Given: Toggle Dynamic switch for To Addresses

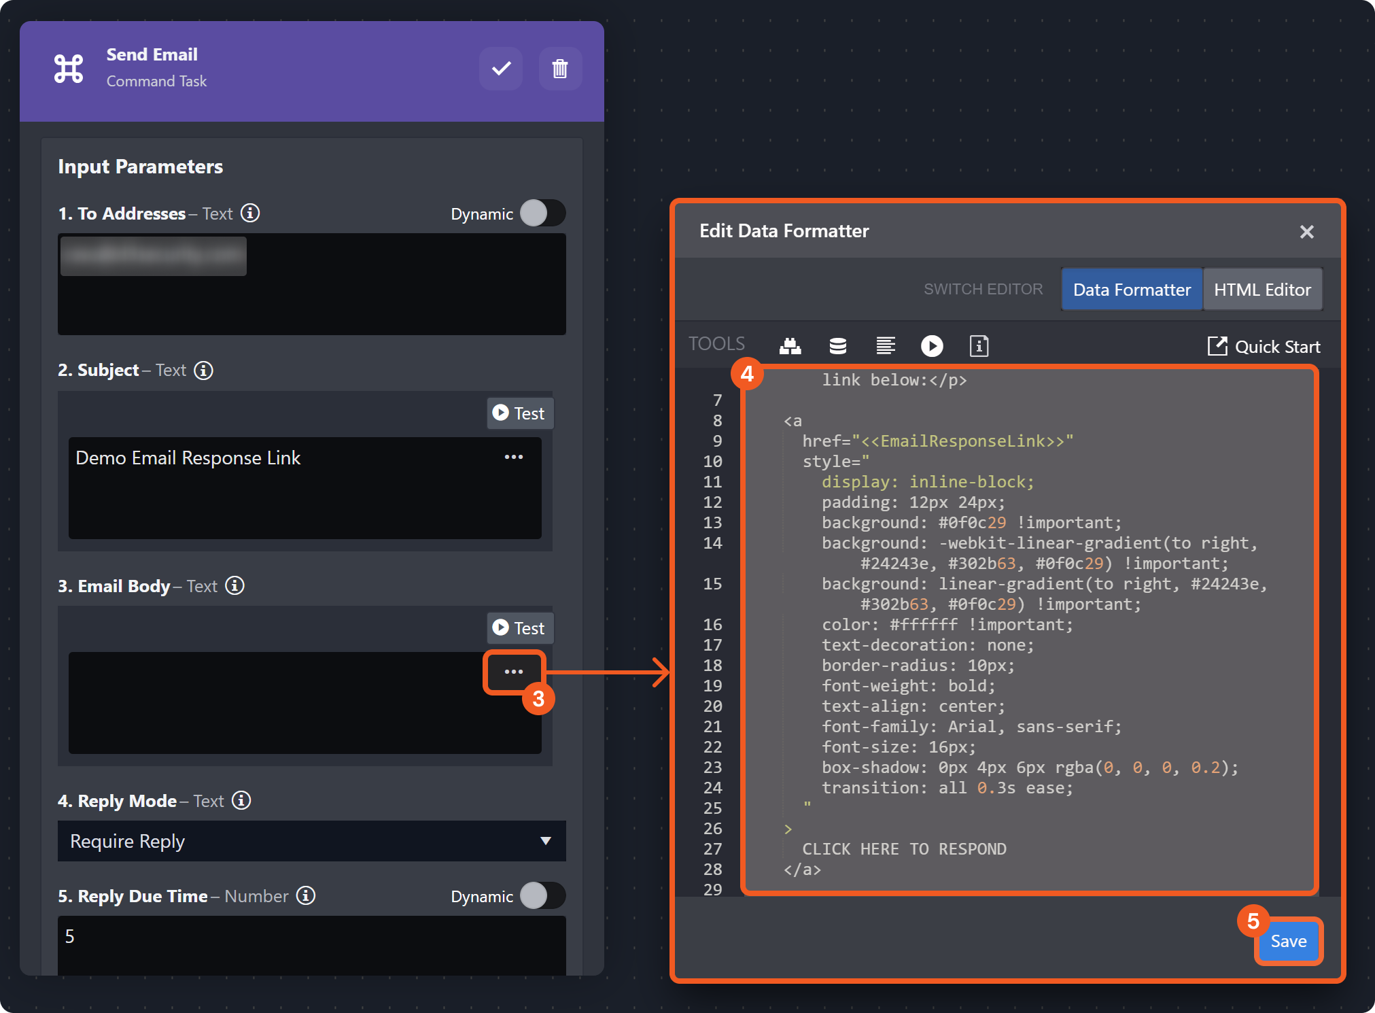Looking at the screenshot, I should pos(542,213).
